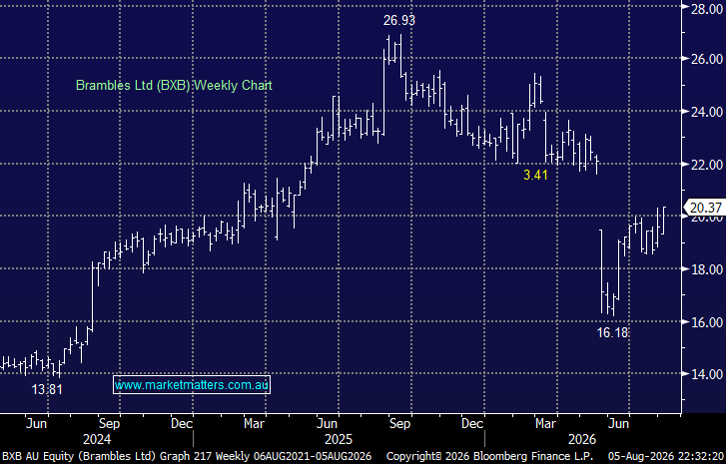Select the 'Brambles Ltd (BXB) Weekly Chart' title
Screen dimensions: 726x464
coord(174,86)
